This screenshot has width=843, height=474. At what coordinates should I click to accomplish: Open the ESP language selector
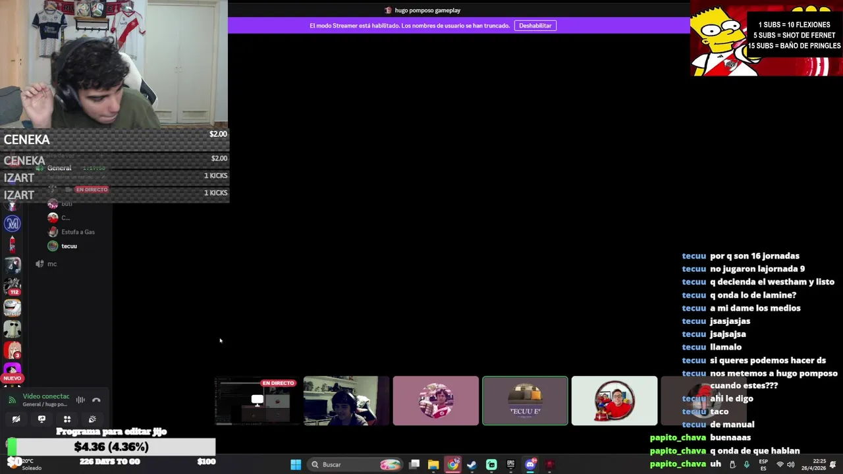point(763,465)
